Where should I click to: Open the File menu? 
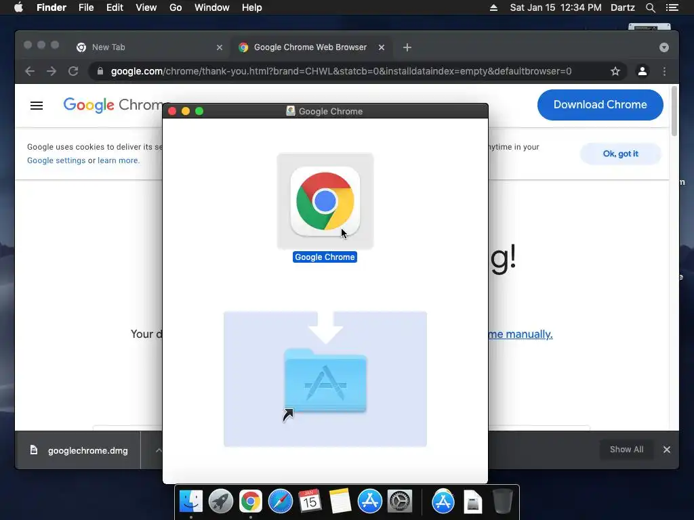coord(86,7)
